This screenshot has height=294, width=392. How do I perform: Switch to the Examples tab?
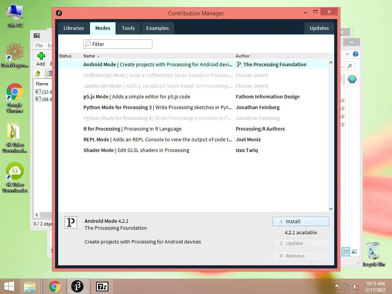click(x=157, y=28)
